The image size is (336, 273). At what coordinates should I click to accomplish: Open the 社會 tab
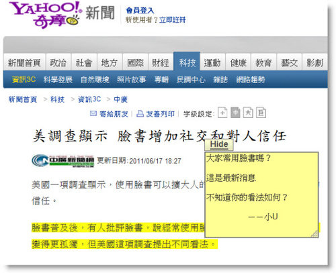[84, 62]
